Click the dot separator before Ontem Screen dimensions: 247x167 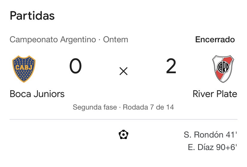click(x=99, y=40)
